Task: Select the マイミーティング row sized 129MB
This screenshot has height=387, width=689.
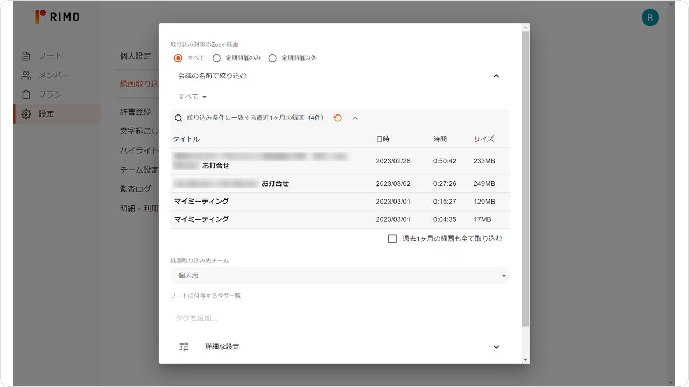Action: click(340, 202)
